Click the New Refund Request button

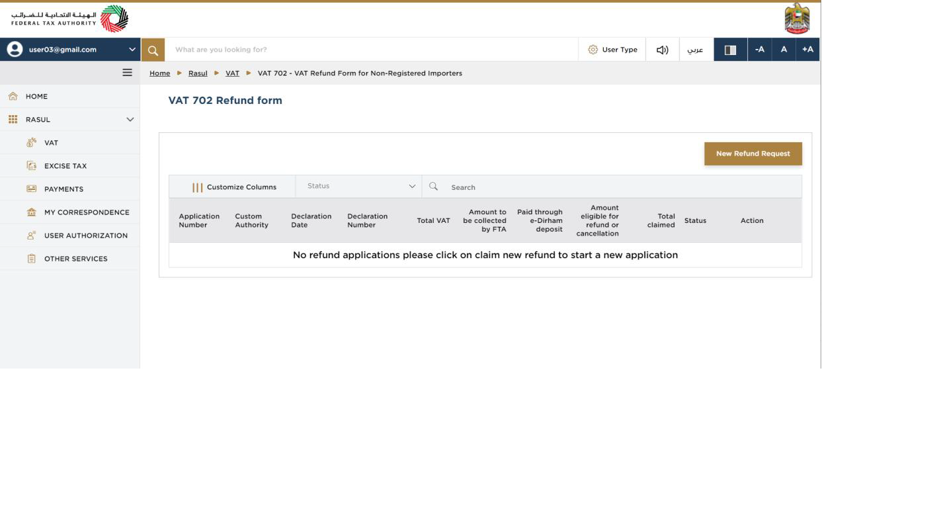click(753, 154)
